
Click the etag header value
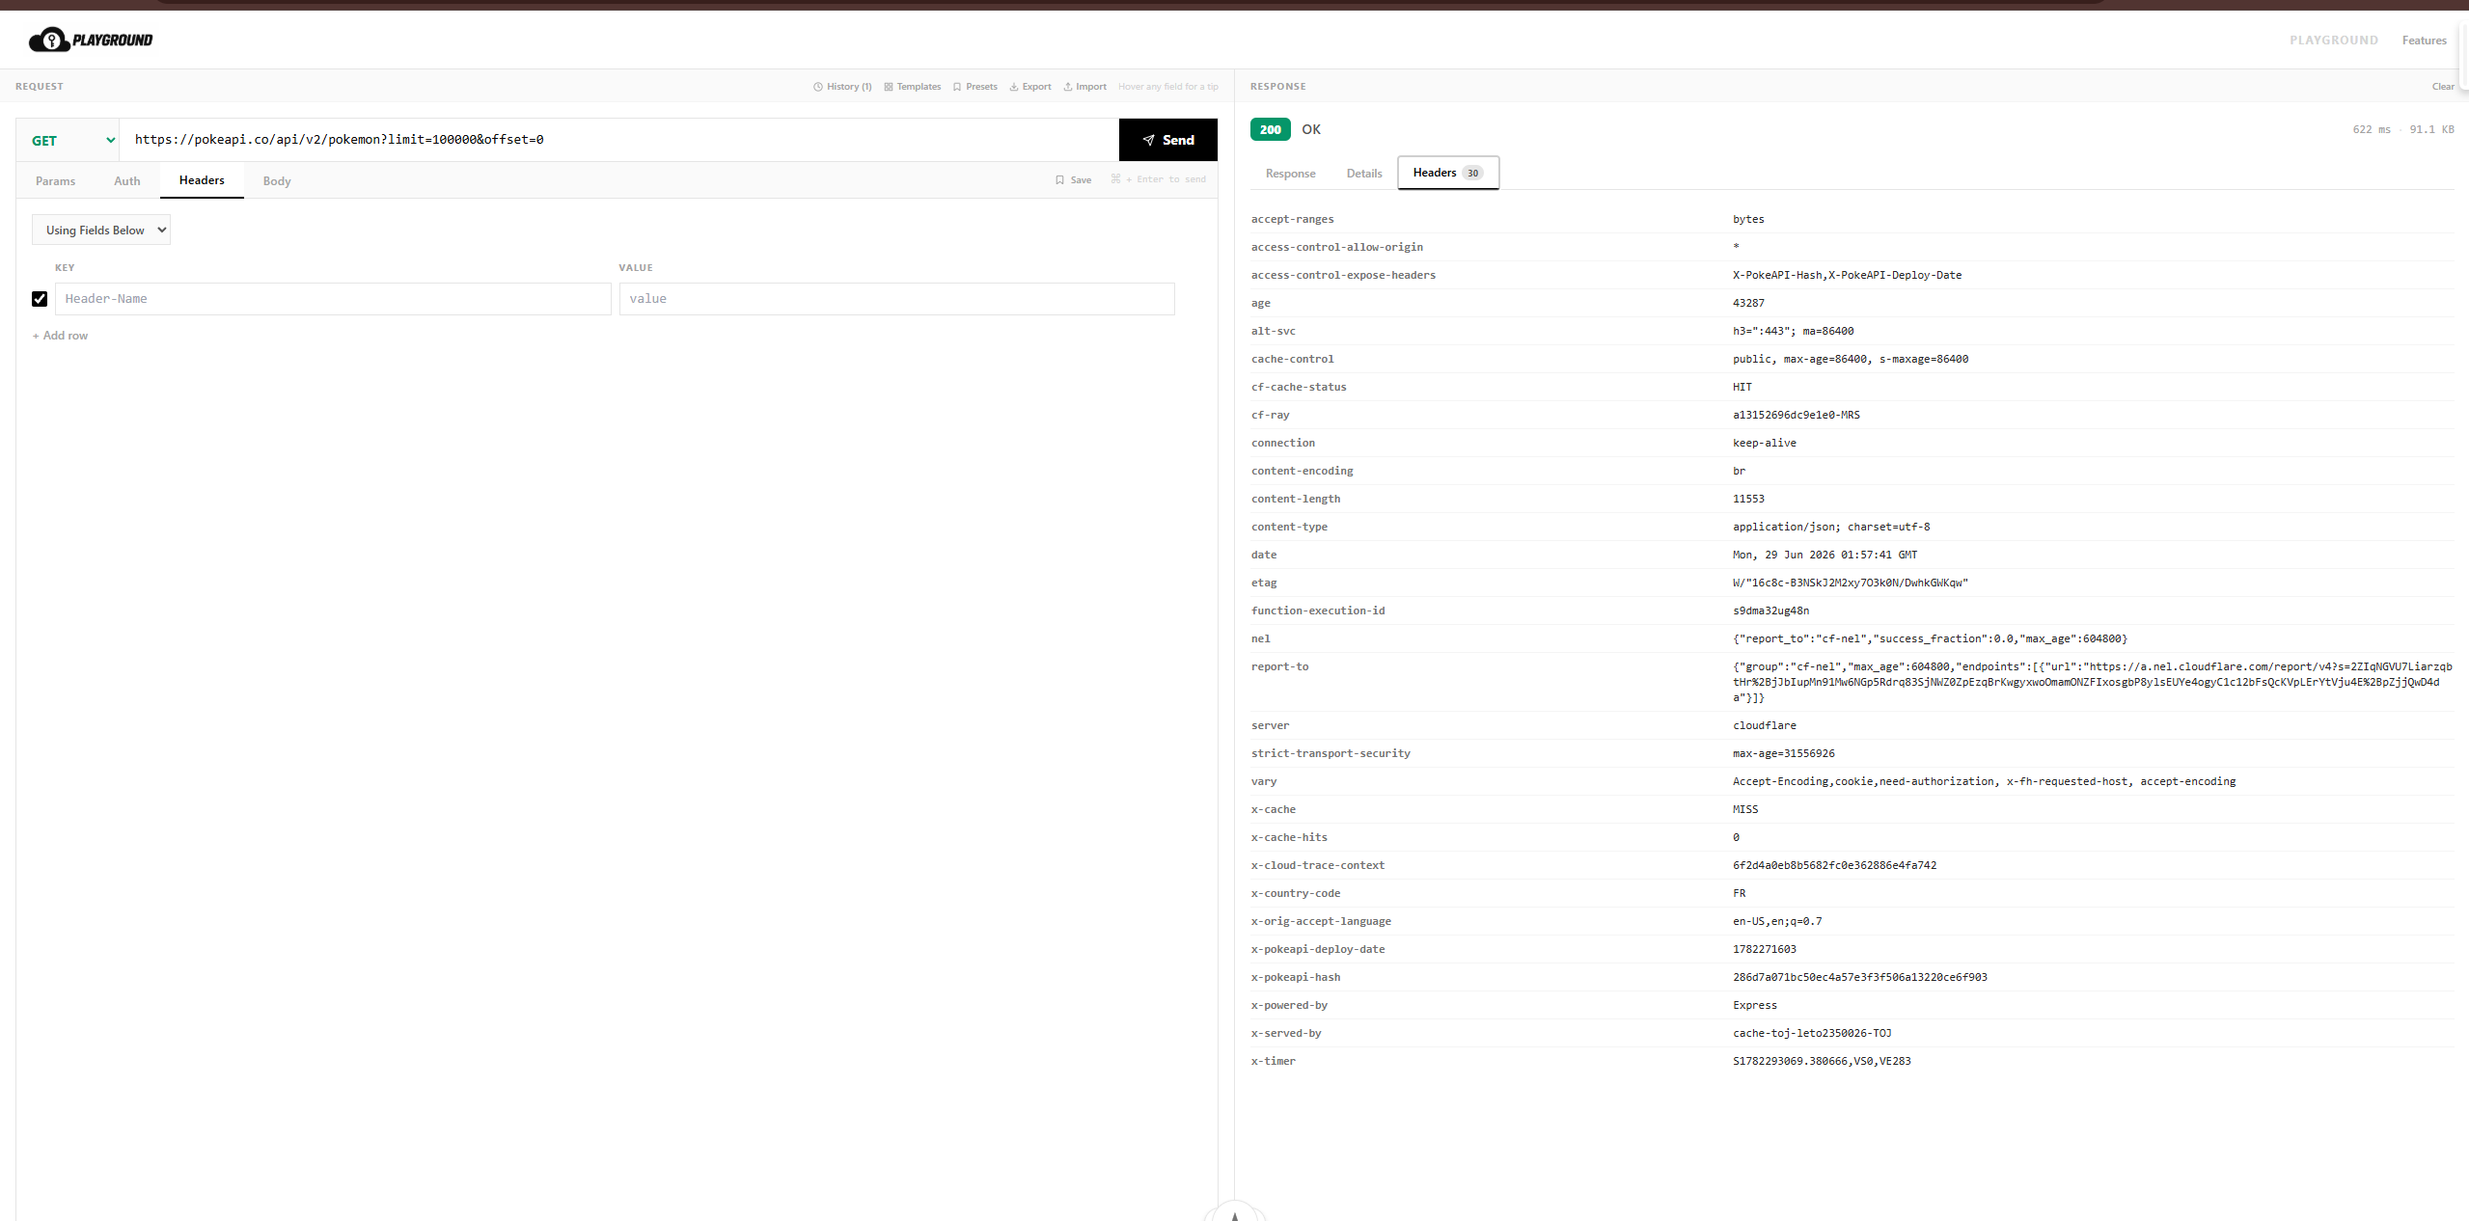pyautogui.click(x=1850, y=583)
